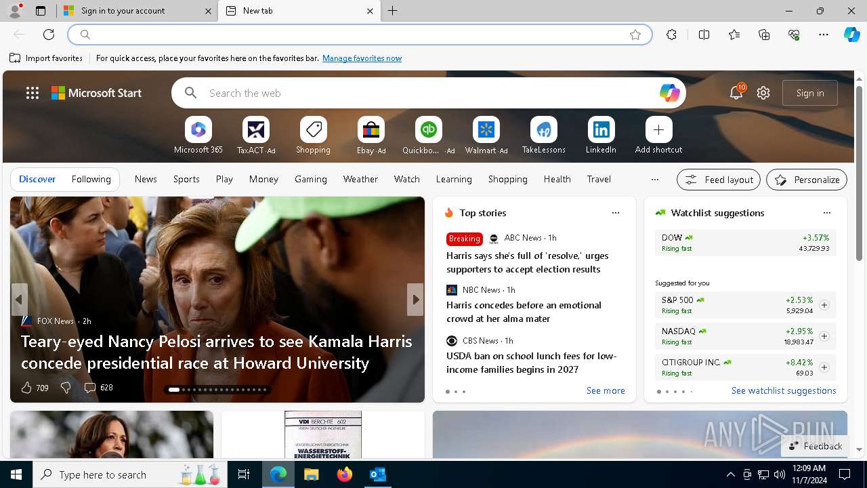Open the app launcher grid icon
The height and width of the screenshot is (488, 867).
(33, 93)
